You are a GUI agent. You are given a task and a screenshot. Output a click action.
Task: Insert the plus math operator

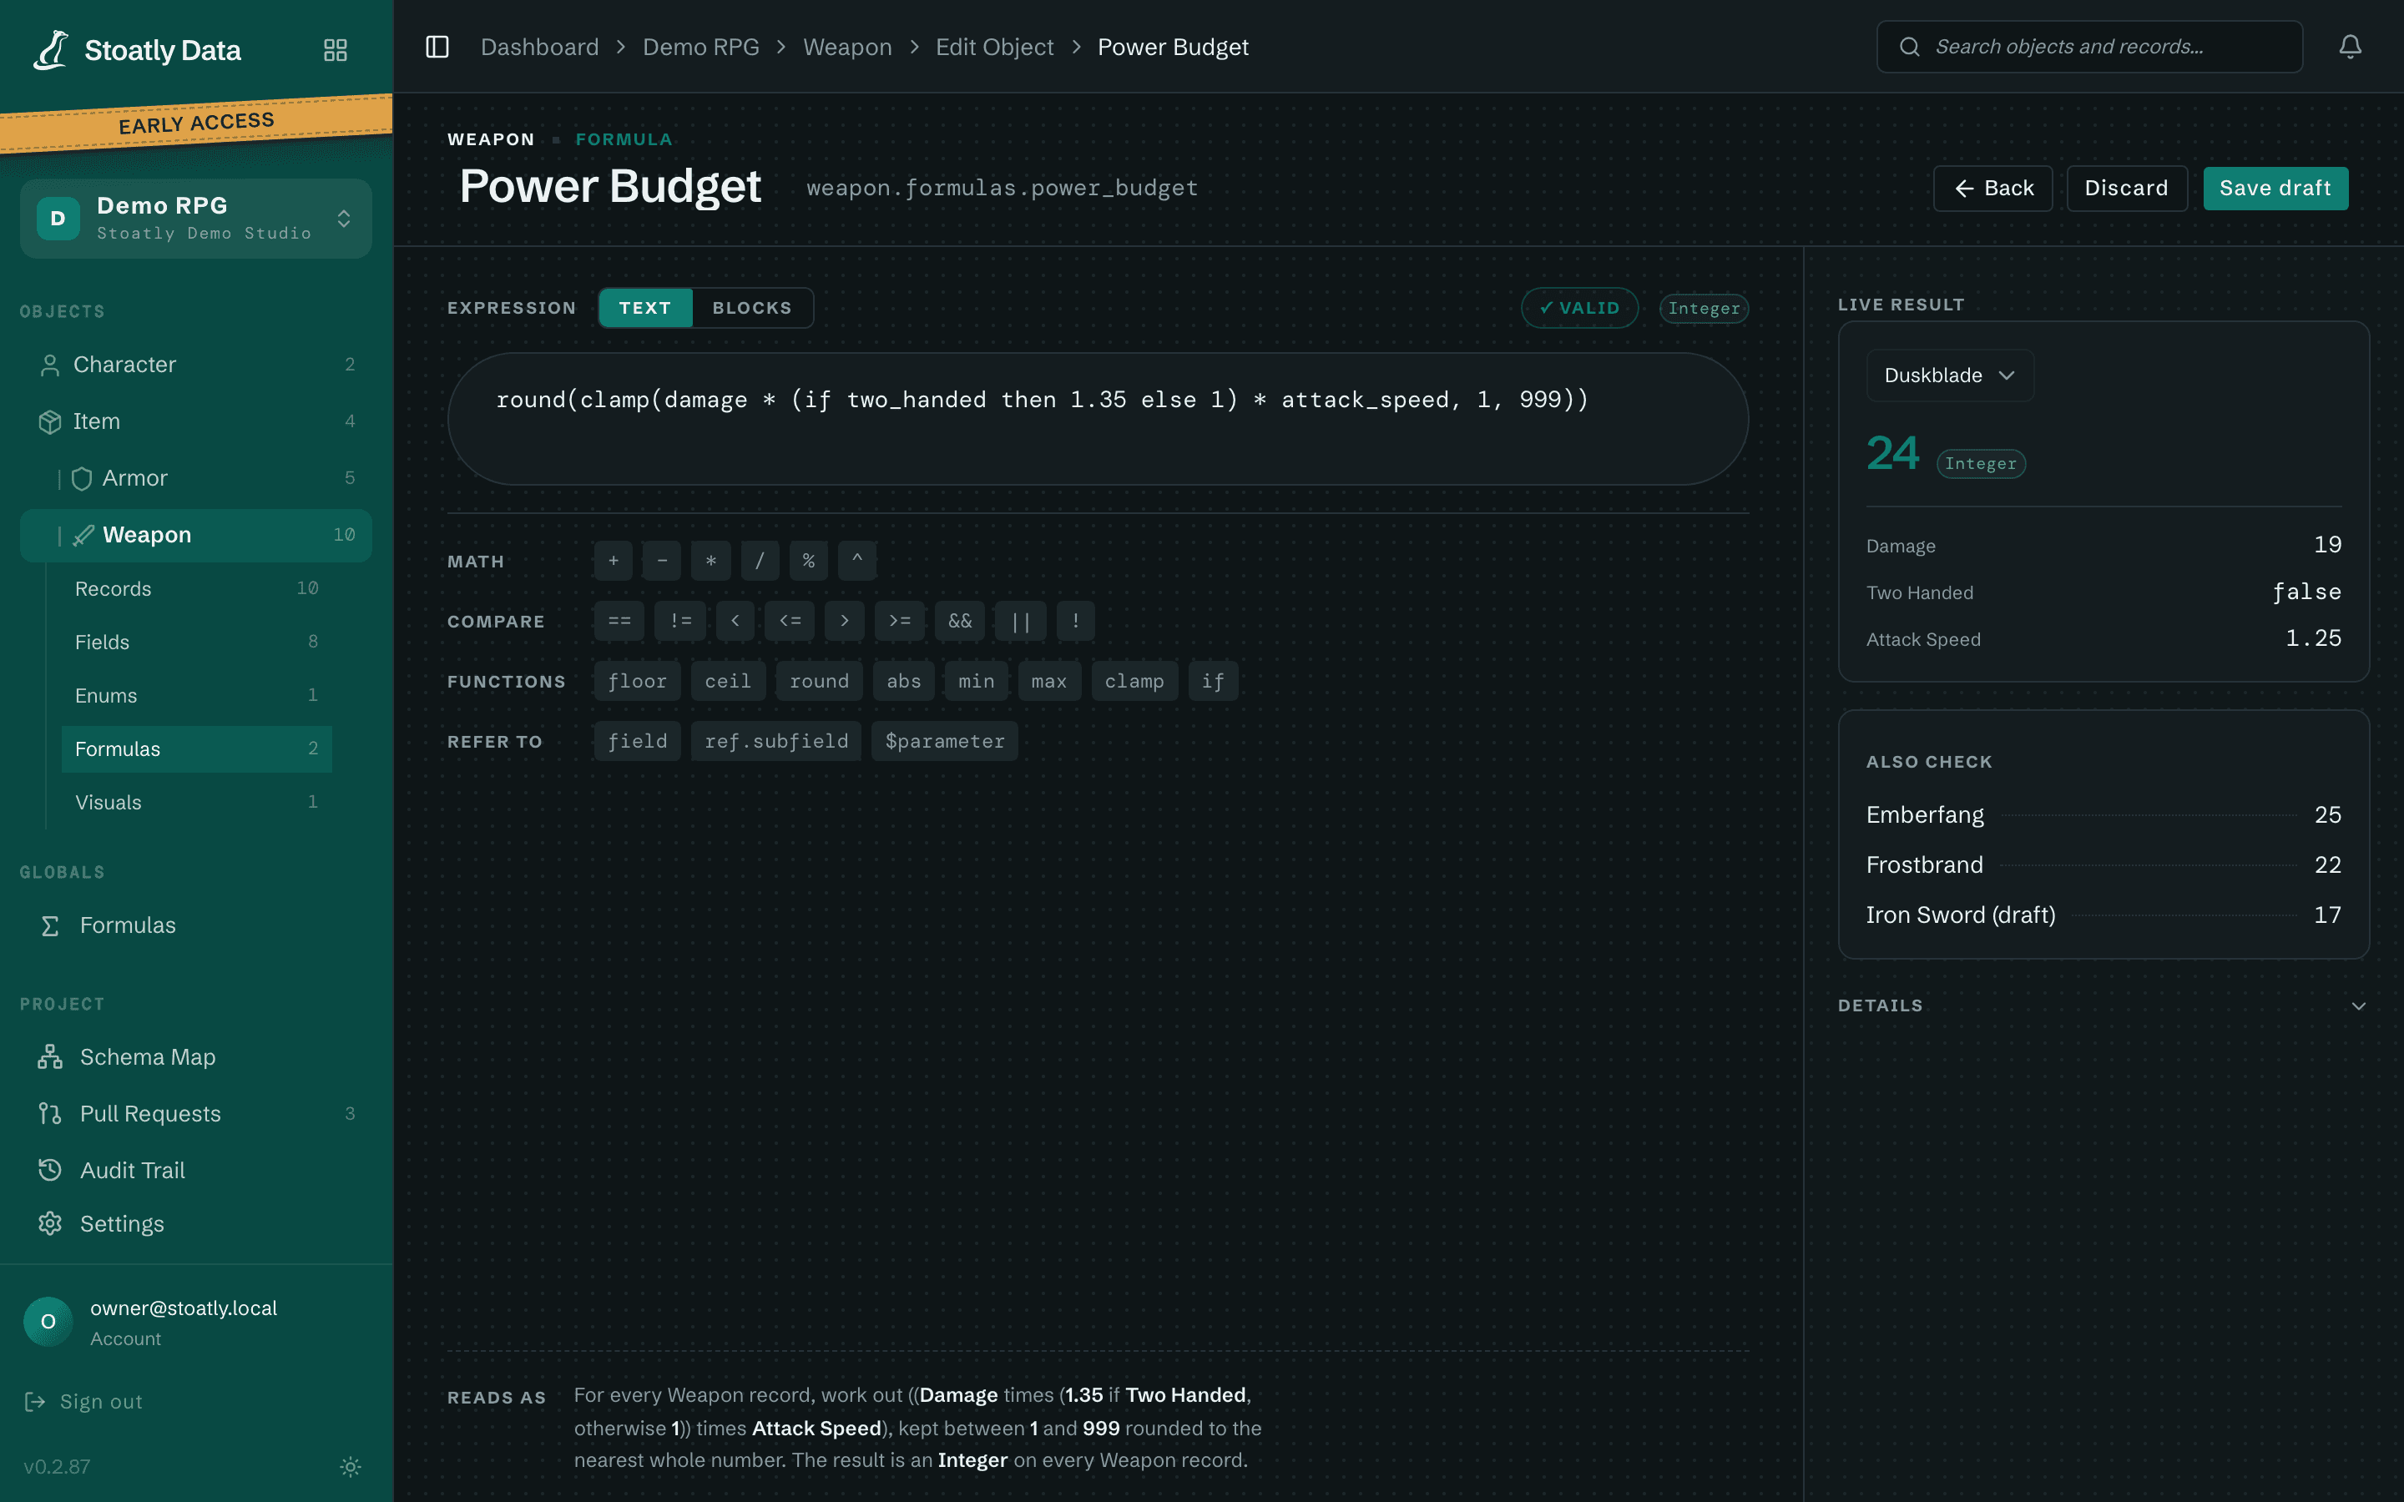613,562
